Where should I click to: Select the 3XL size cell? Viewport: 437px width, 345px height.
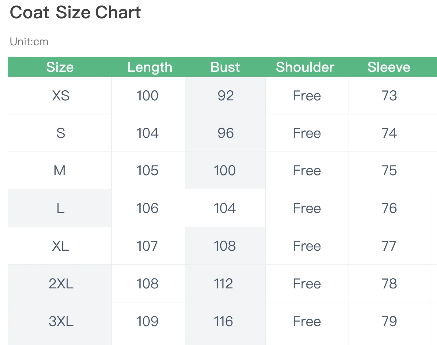61,321
